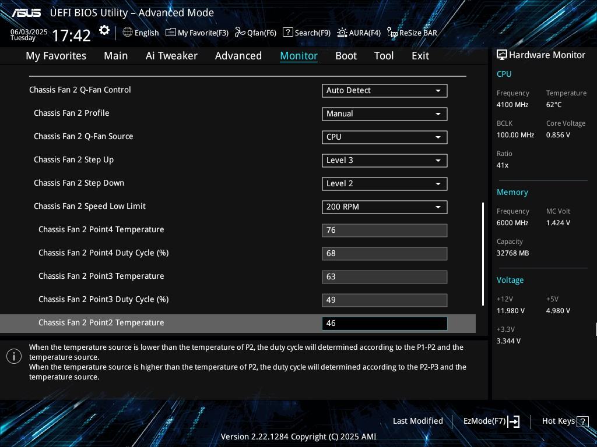Open the Main tab

tap(116, 56)
